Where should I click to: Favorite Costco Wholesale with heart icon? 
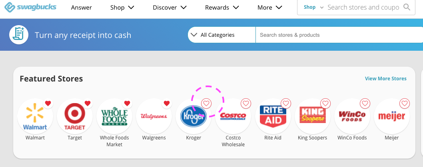[246, 103]
